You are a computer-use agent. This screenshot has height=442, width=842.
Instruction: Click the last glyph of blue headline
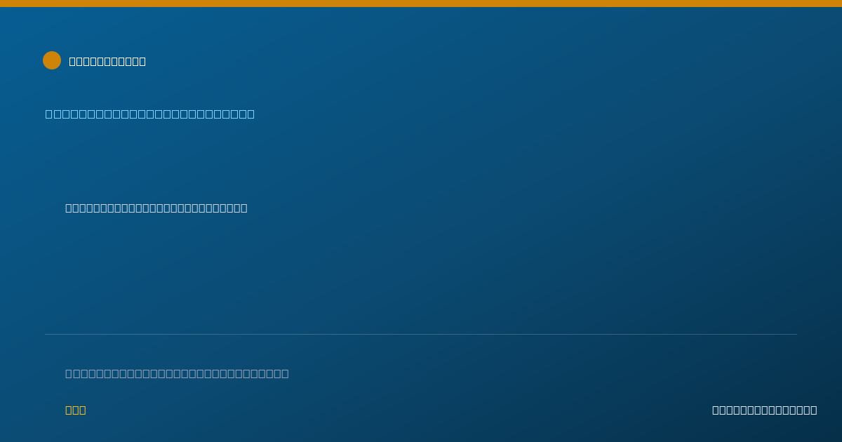251,114
